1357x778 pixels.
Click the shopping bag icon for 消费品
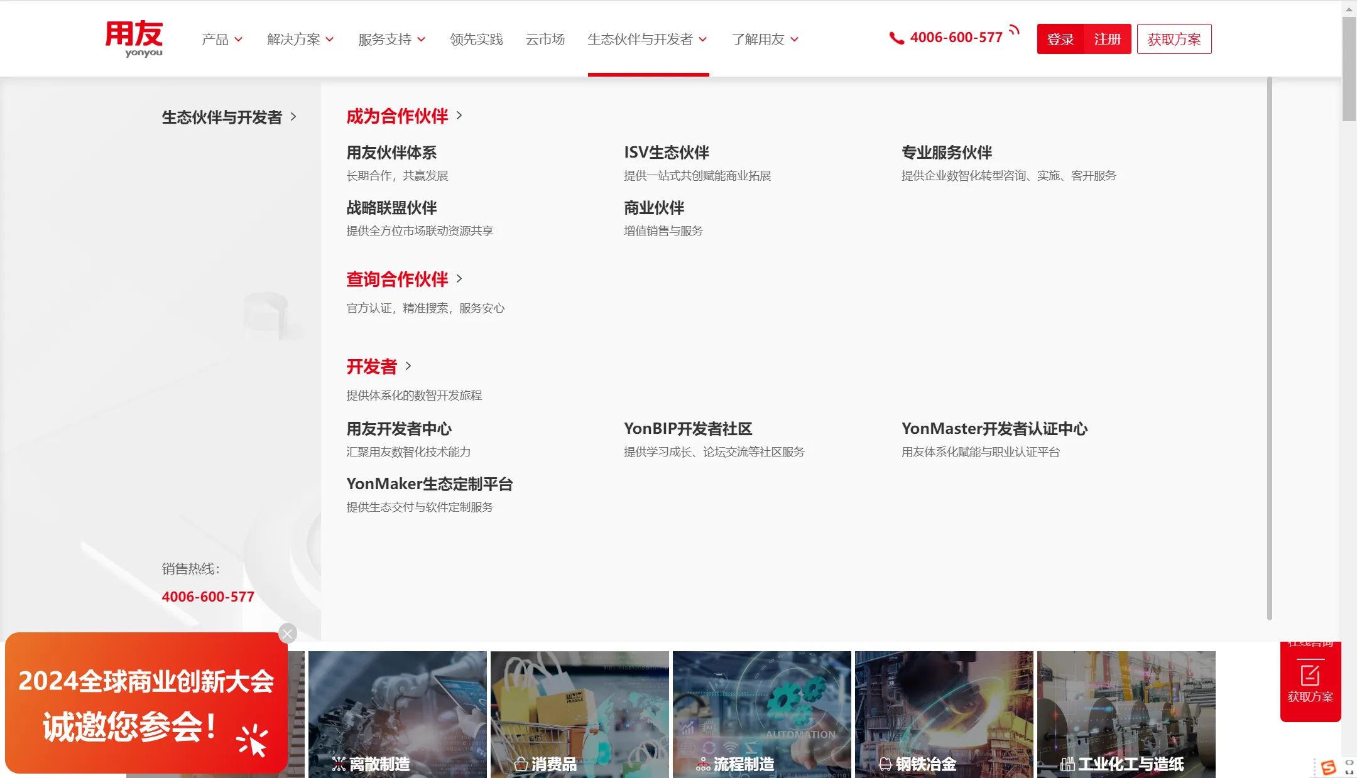coord(520,764)
